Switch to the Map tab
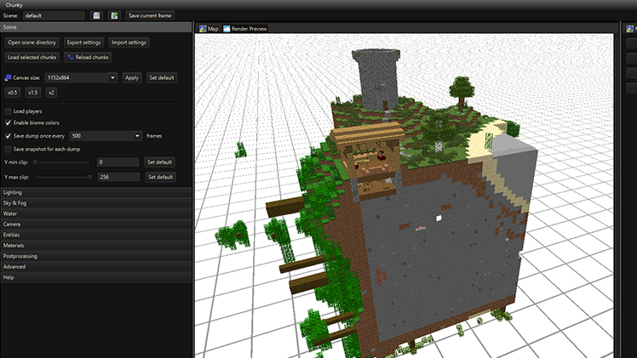The image size is (637, 358). point(213,29)
